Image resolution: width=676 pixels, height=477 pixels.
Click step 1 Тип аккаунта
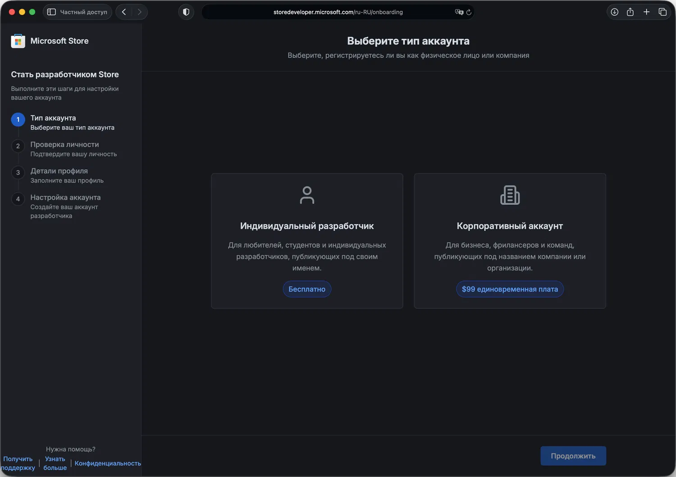point(53,118)
